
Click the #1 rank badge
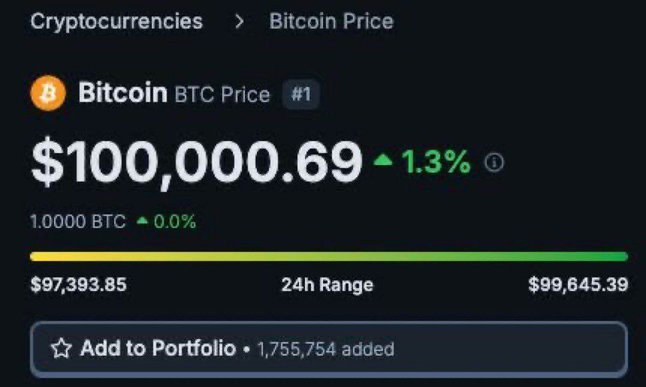[x=301, y=94]
